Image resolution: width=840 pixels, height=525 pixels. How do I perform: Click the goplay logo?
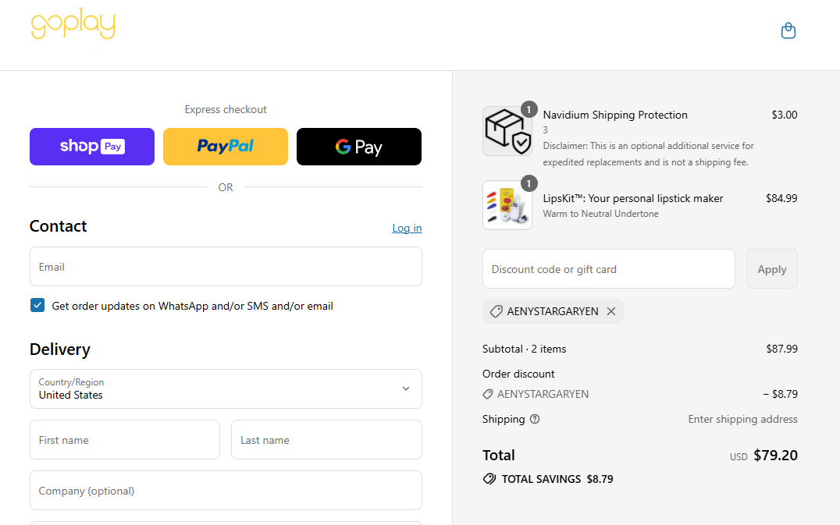[x=73, y=24]
